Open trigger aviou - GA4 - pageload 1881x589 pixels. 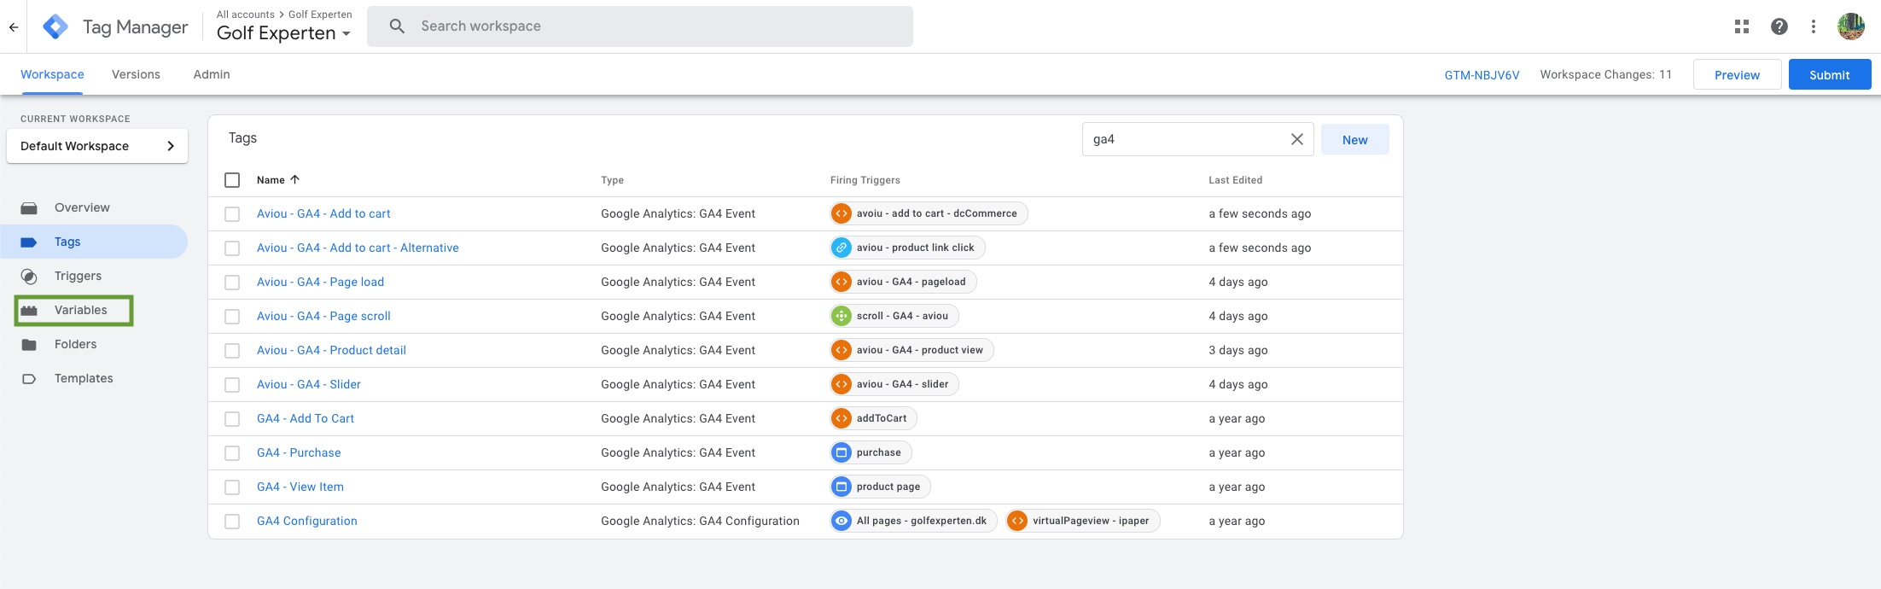point(903,282)
